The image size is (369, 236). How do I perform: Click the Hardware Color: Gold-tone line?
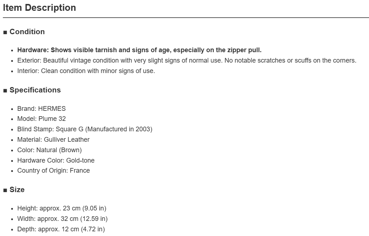point(56,160)
